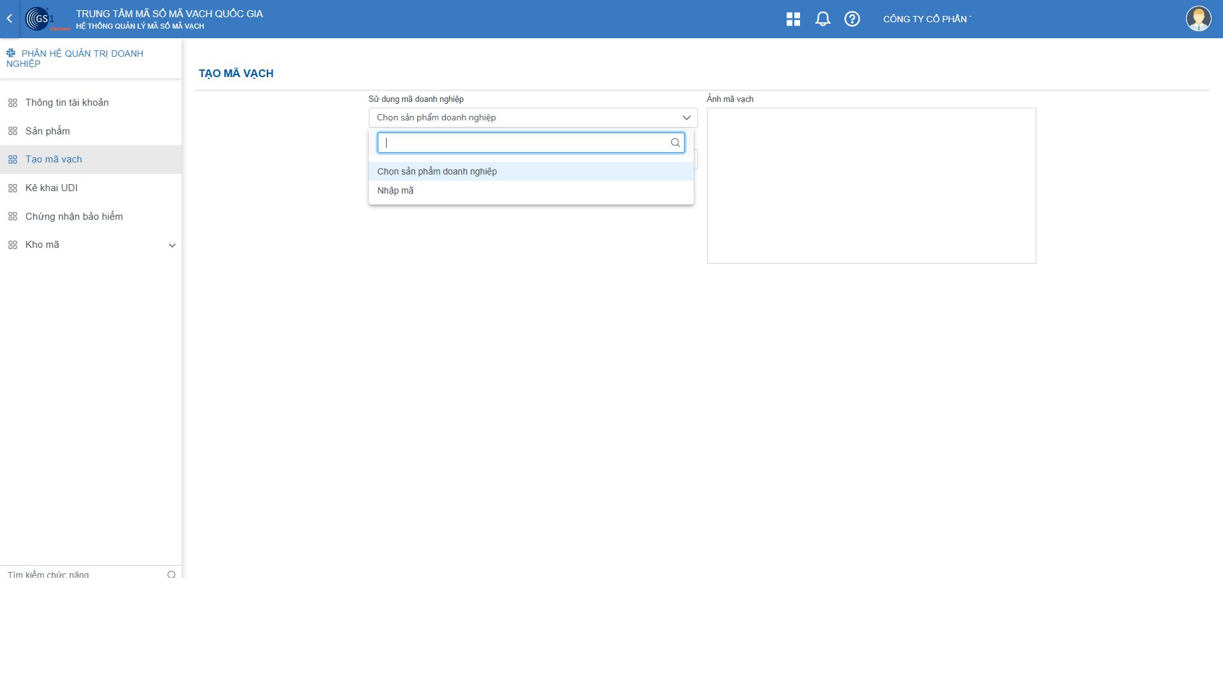The height and width of the screenshot is (688, 1223).
Task: Click the Kê khai UDI grid icon
Action: coord(13,188)
